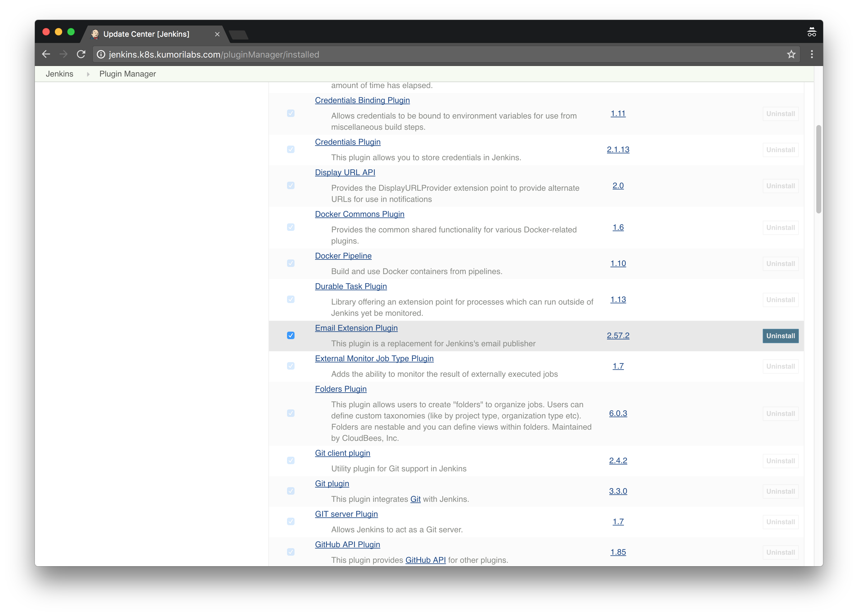Toggle the Credentials Binding Plugin checkbox
This screenshot has height=616, width=858.
[290, 114]
